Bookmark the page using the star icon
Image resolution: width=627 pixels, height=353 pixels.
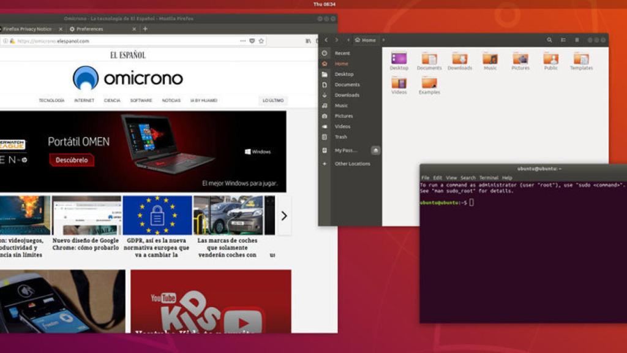pyautogui.click(x=261, y=40)
